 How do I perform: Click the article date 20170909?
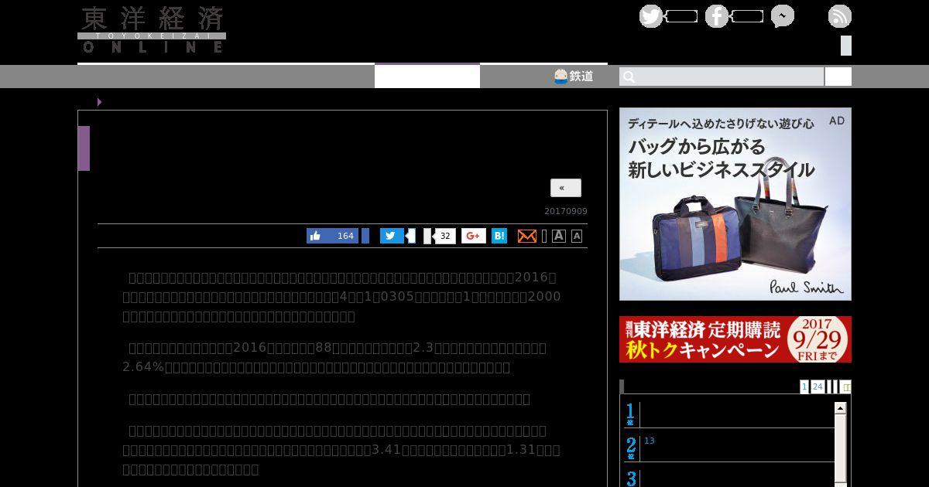(x=566, y=212)
